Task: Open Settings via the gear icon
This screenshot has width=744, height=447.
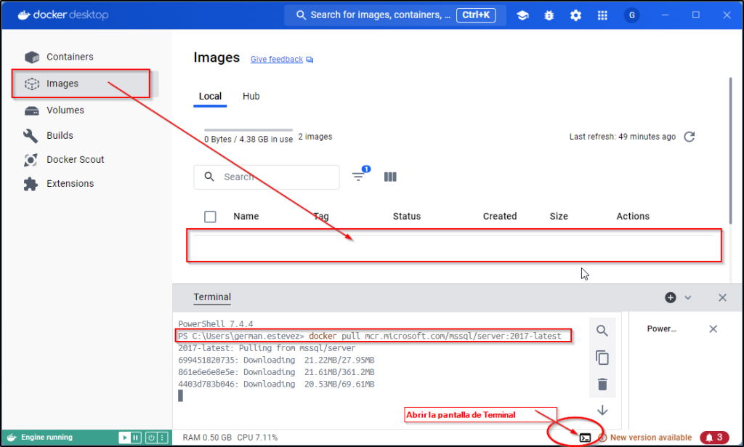Action: pos(575,15)
